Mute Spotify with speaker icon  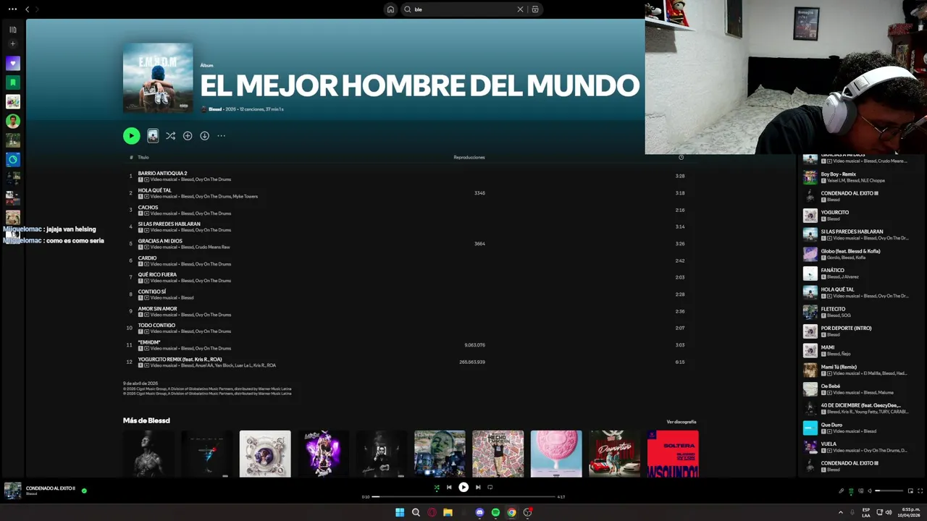(870, 491)
